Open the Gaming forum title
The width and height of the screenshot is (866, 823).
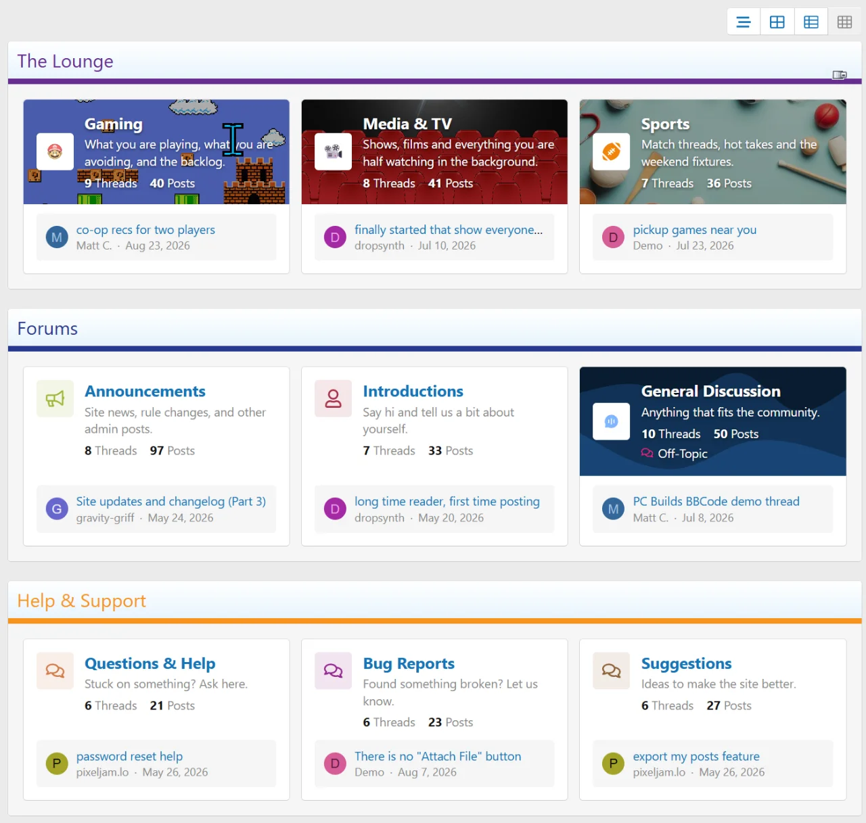click(x=114, y=124)
